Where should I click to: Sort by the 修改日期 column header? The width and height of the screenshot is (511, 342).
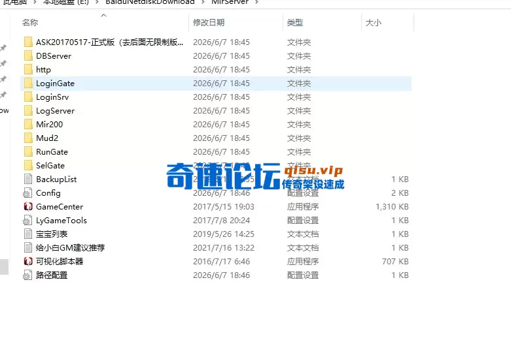209,22
